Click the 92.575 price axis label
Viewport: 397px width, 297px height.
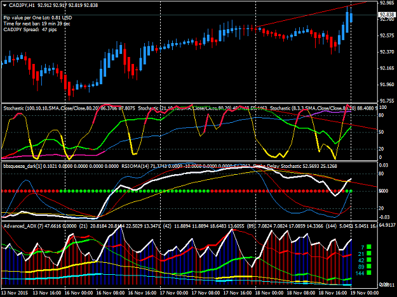[387, 36]
